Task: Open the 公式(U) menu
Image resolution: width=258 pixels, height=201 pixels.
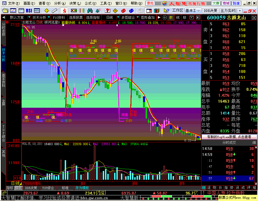Action: 91,3
